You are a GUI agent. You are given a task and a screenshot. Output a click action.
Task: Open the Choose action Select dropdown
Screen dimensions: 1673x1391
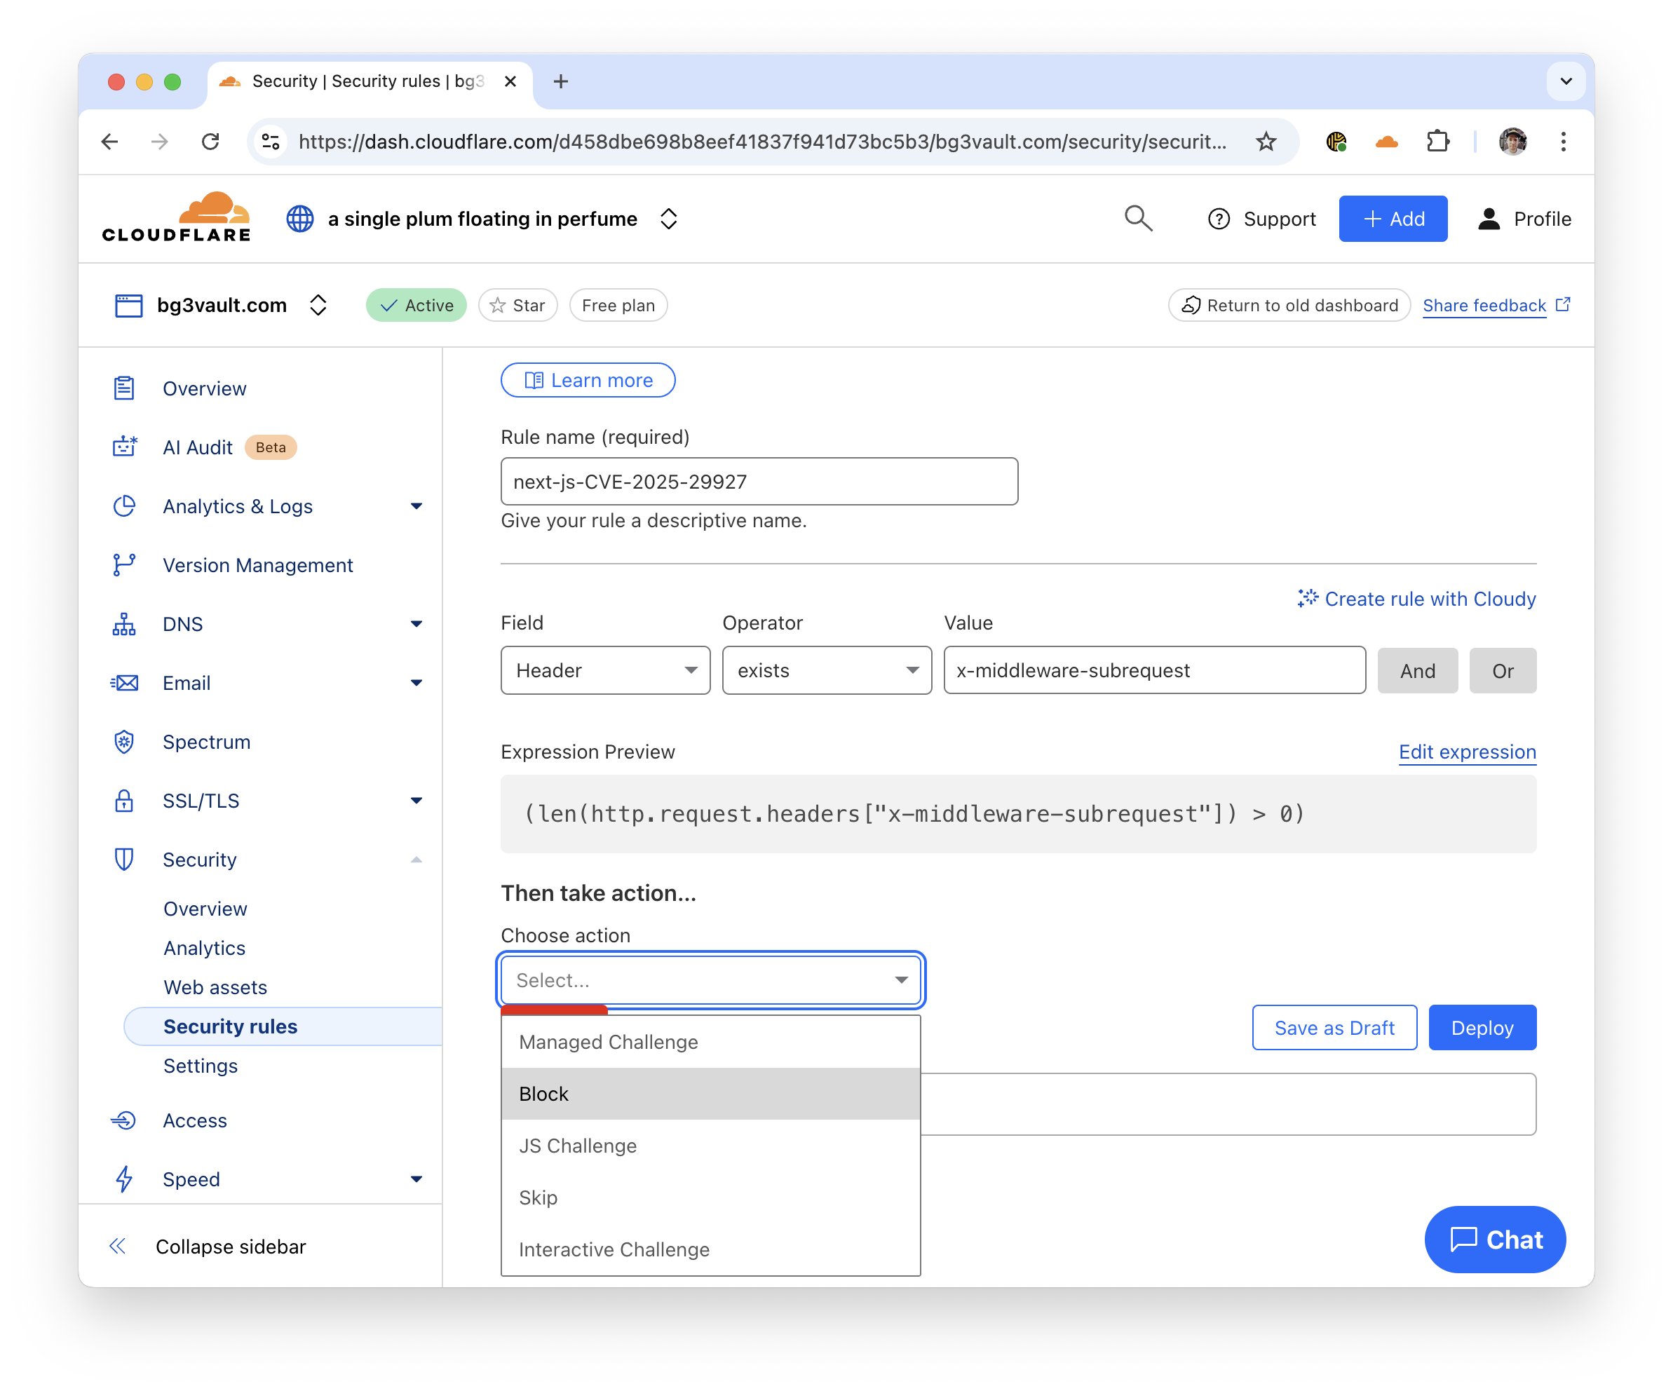tap(710, 980)
